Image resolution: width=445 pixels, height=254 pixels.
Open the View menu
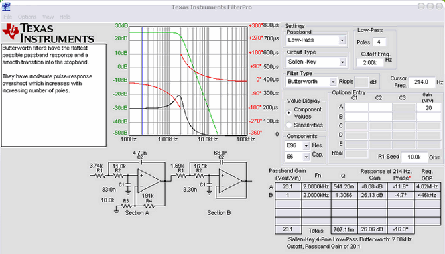click(48, 17)
